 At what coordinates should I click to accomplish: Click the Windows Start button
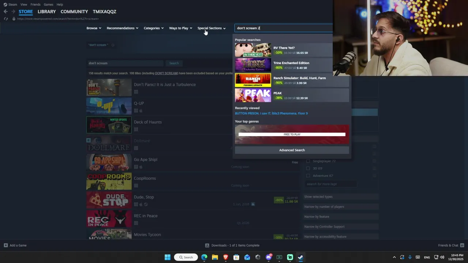[167, 257]
